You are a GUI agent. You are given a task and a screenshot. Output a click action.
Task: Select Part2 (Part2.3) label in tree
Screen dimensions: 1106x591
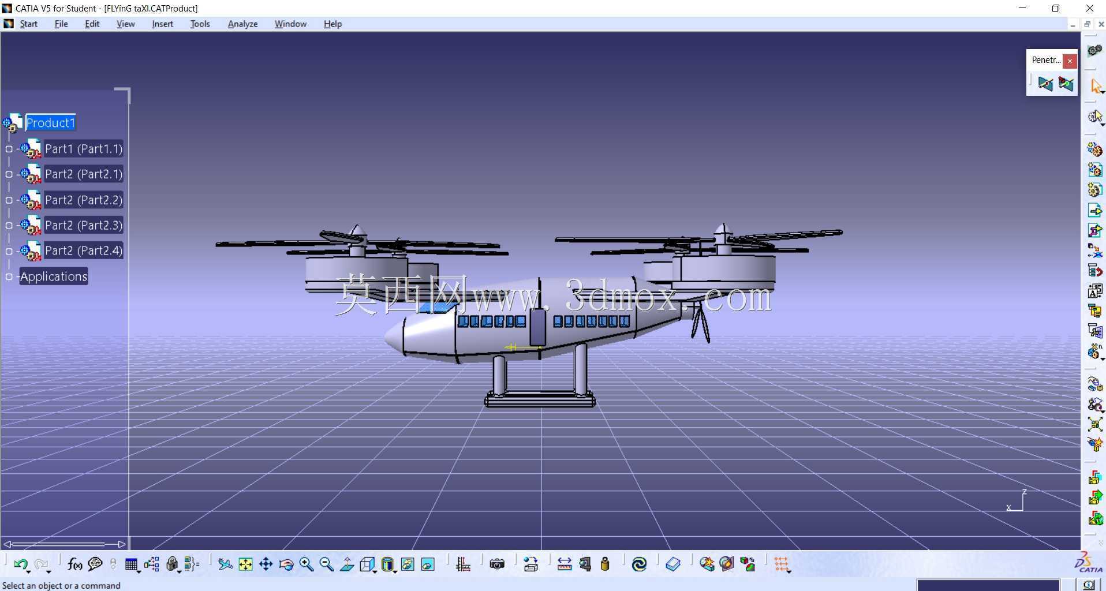click(x=84, y=225)
